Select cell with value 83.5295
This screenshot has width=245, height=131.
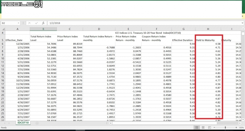coord(70,110)
